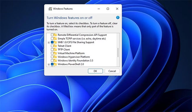
Task: Toggle the SMB 1.0/CIFS File Sharing checkbox
Action: coord(52,42)
